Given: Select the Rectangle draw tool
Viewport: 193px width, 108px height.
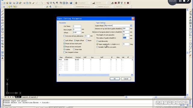Looking at the screenshot, I should 2,23.
